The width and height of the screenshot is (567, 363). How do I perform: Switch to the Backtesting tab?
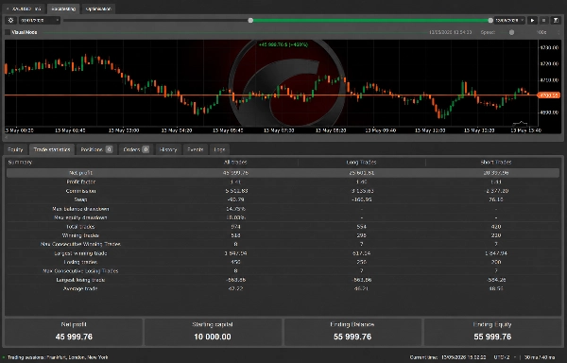[63, 9]
